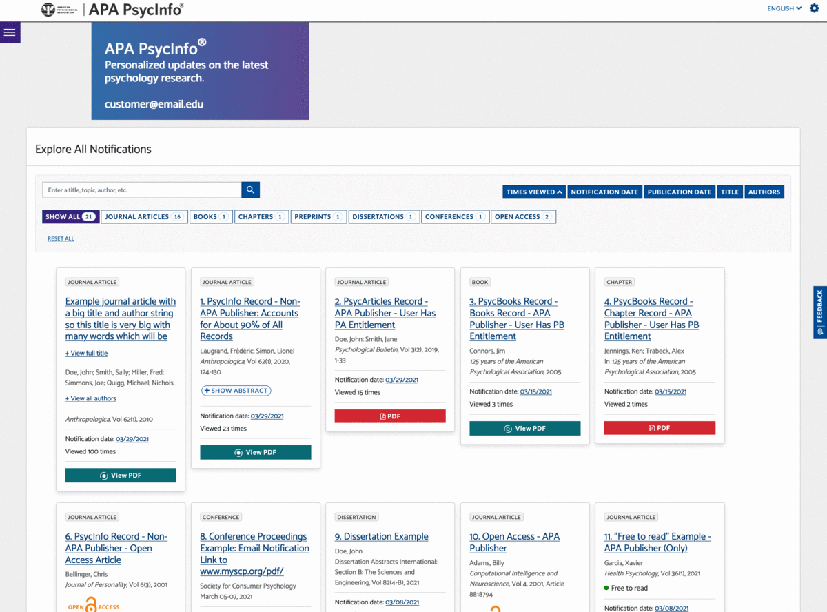
Task: Open 'Example journal article with a big title' link
Action: 121,319
